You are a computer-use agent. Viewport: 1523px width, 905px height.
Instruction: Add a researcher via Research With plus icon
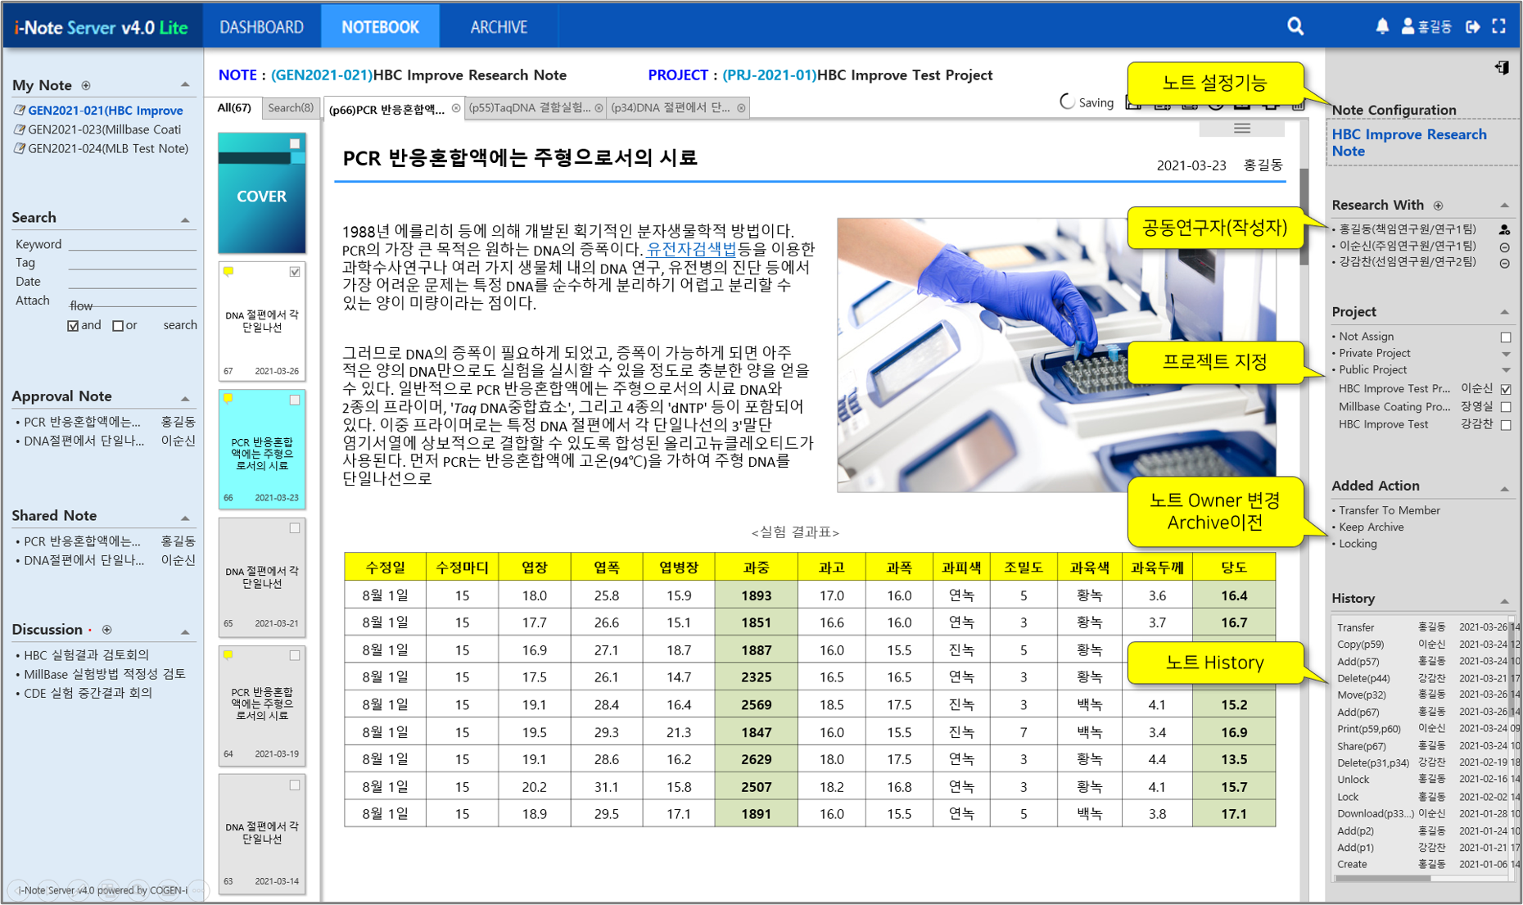point(1438,206)
